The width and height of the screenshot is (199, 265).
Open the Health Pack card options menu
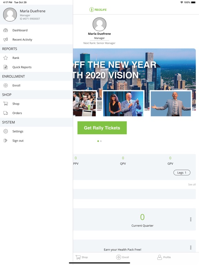pos(191,248)
